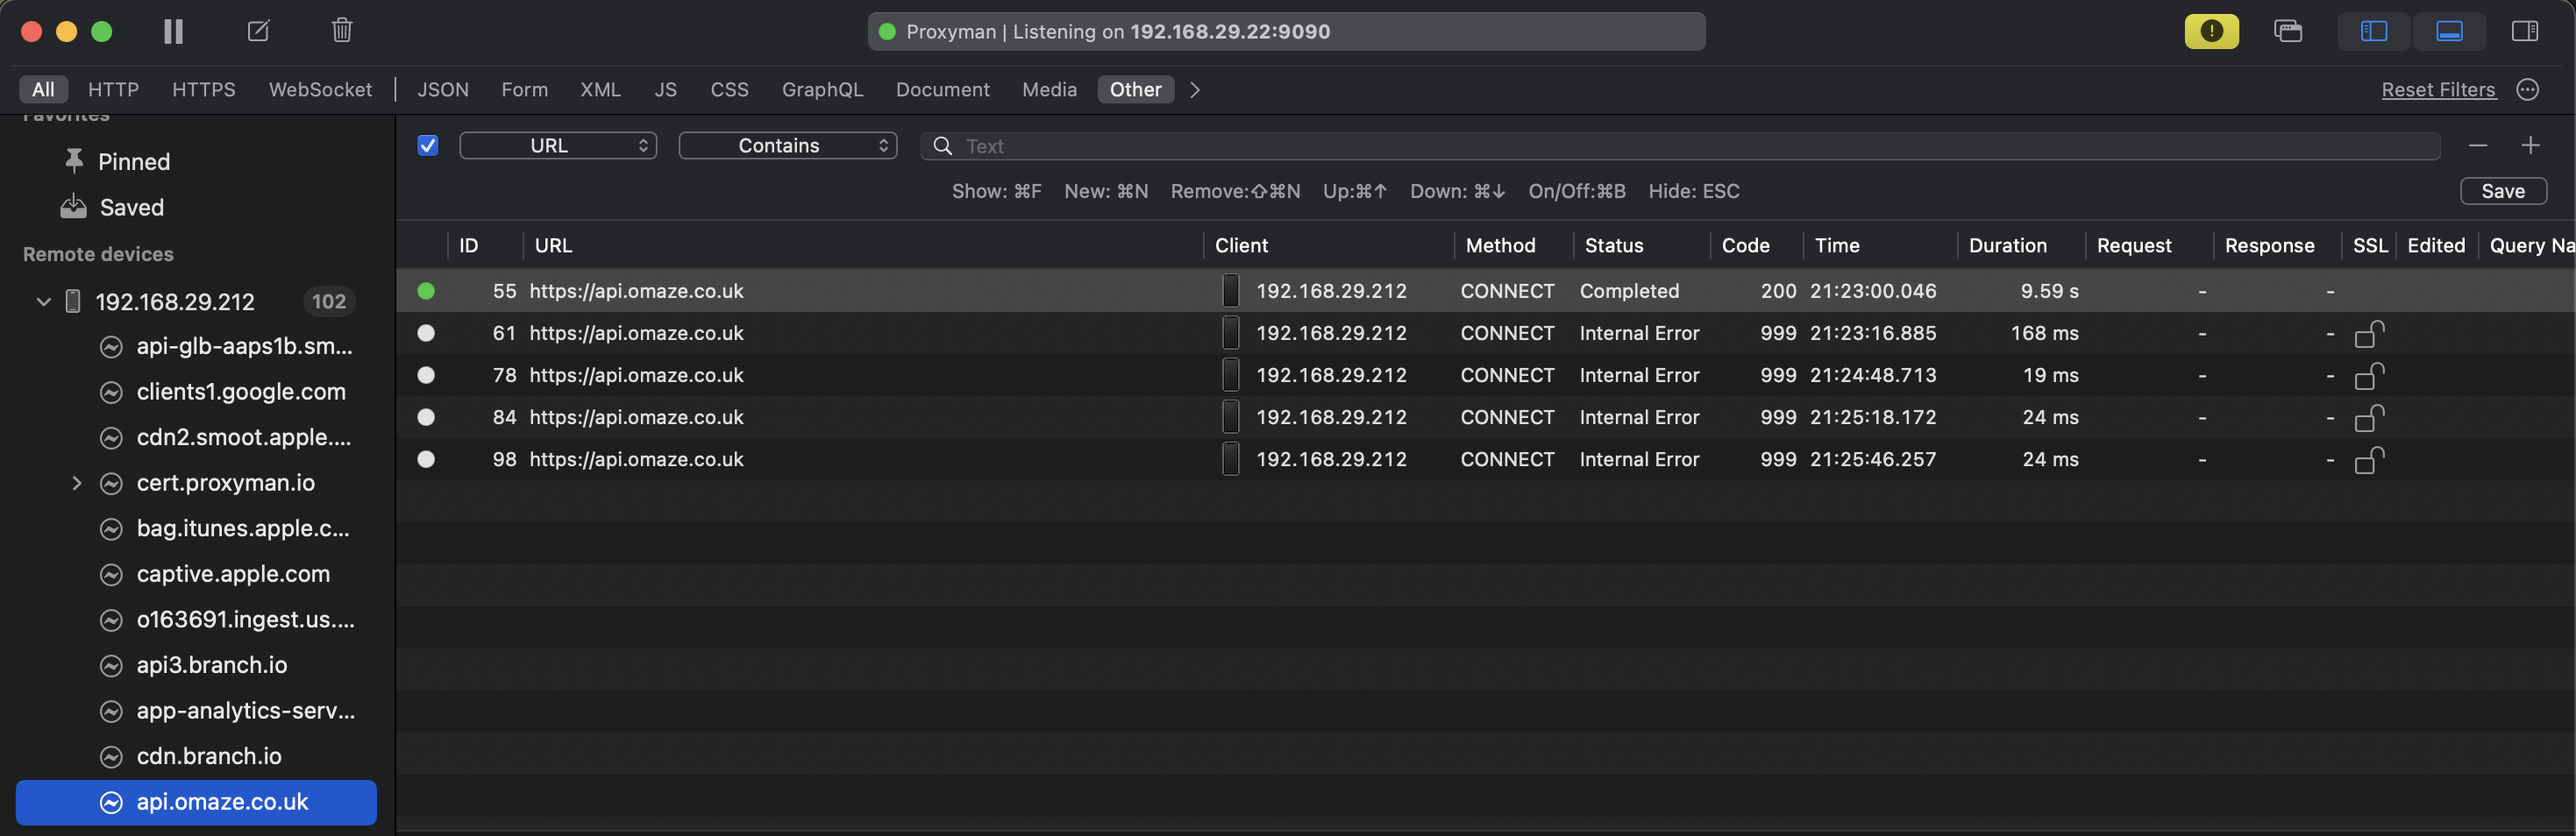Open the compose request icon
This screenshot has height=836, width=2576.
pyautogui.click(x=258, y=31)
